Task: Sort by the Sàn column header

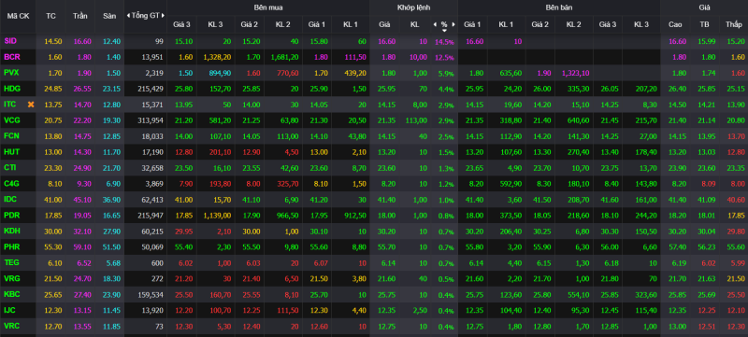Action: 109,16
